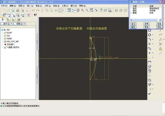Select the Fillet sketch tool
The height and width of the screenshot is (116, 165).
150,44
